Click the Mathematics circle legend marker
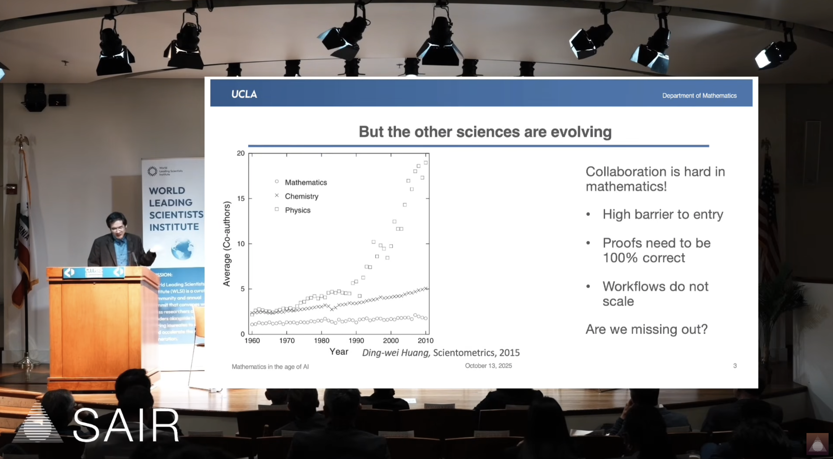 (276, 182)
